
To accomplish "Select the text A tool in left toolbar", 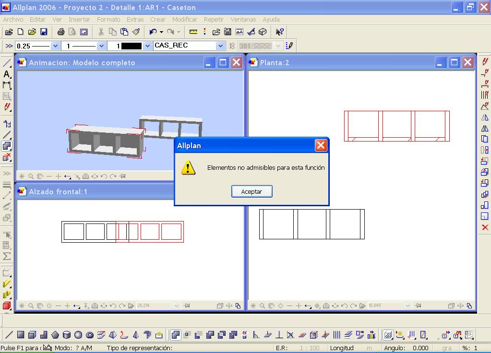I will coord(7,74).
